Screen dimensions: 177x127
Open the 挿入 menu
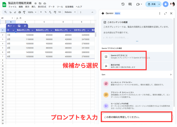tap(33, 7)
